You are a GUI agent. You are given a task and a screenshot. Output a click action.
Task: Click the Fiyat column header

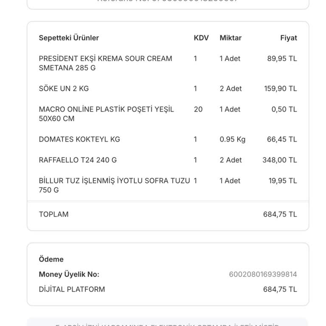[289, 38]
